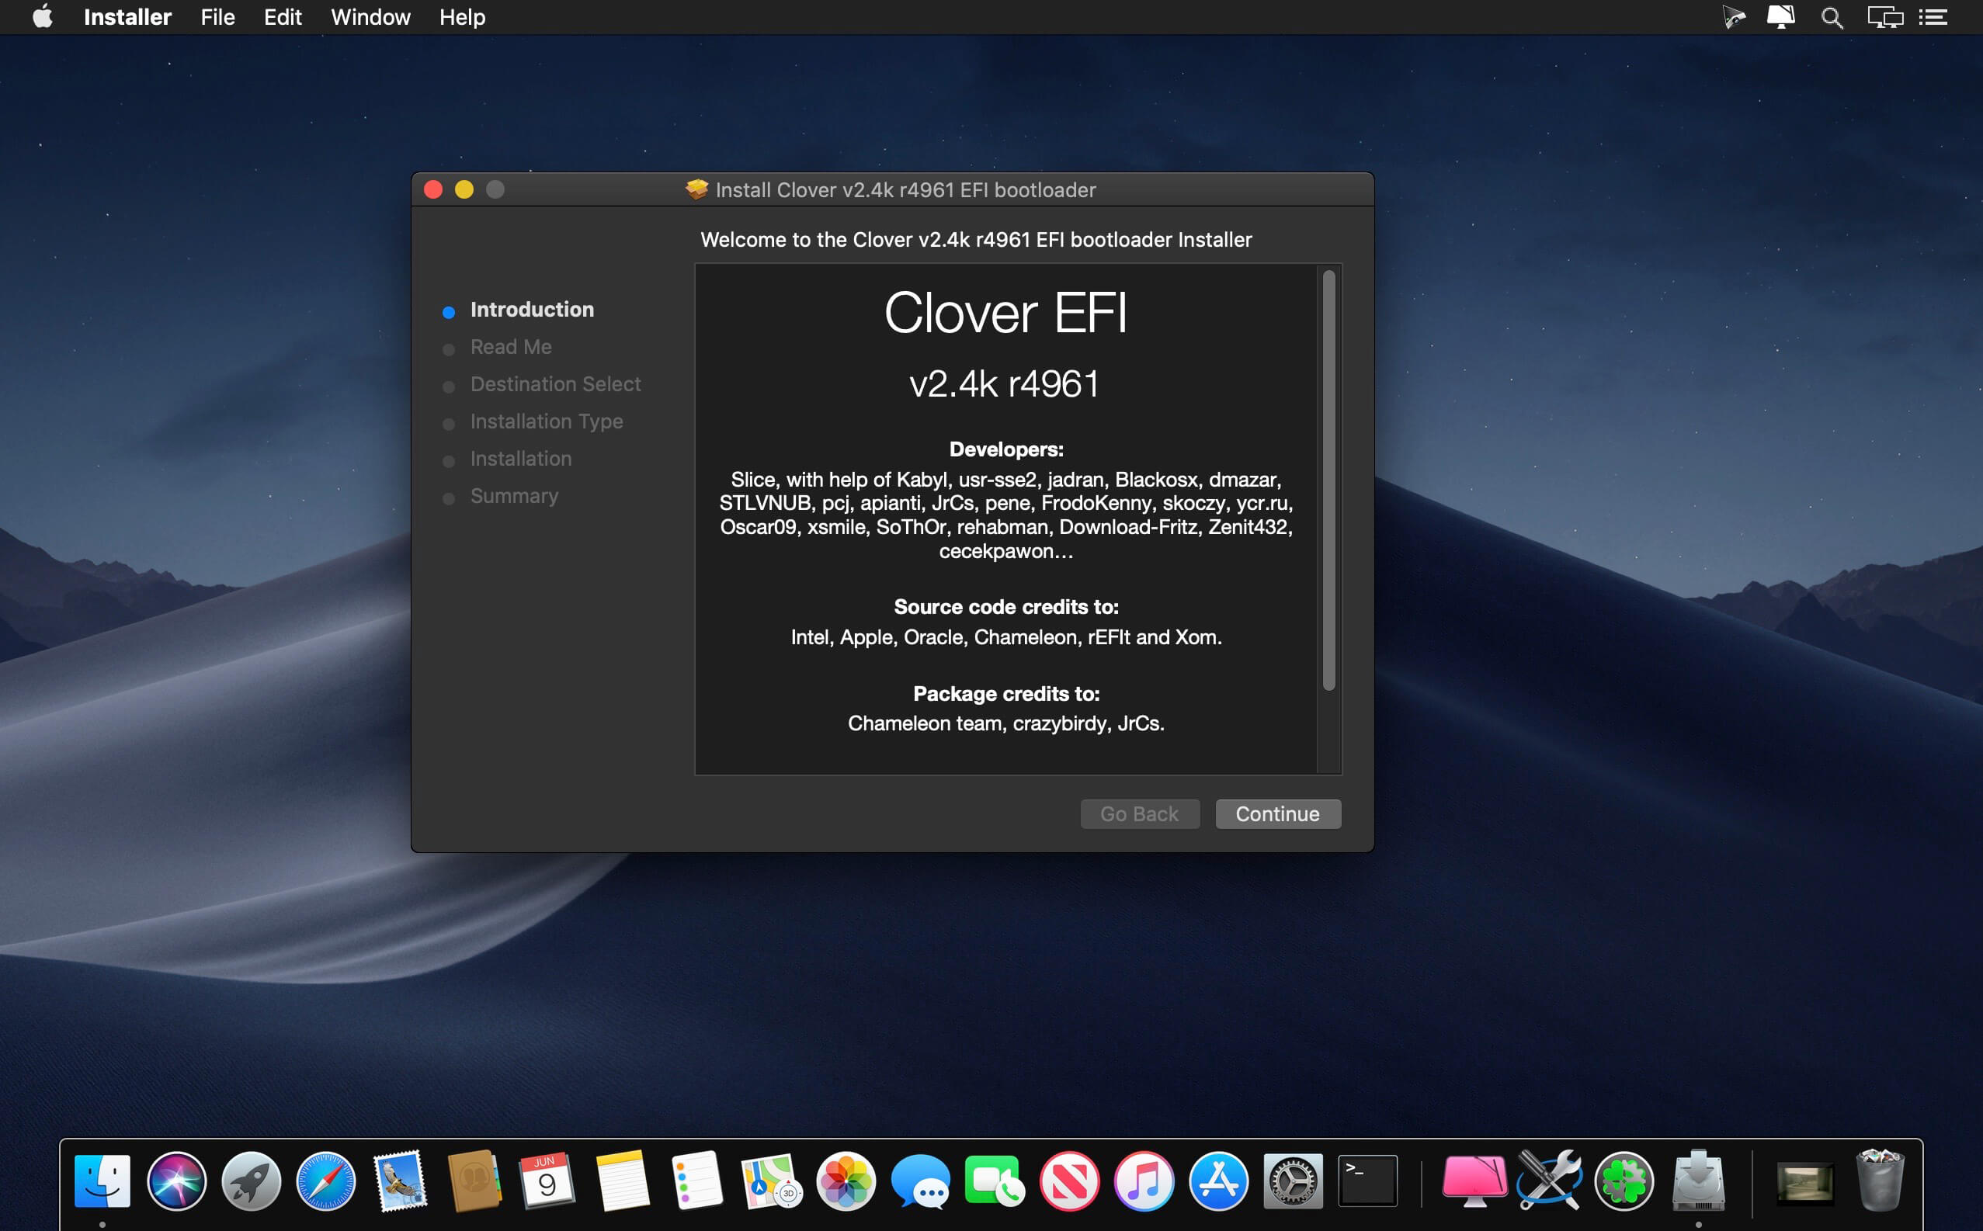Viewport: 1983px width, 1231px height.
Task: Open the Window menu
Action: (370, 17)
